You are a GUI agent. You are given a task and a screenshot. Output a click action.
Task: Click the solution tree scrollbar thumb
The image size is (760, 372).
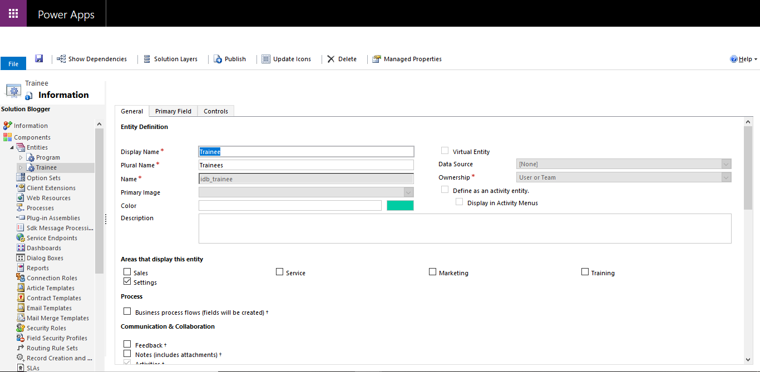point(100,201)
